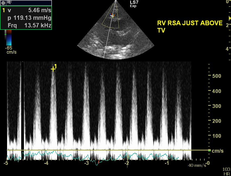Click the gray circle icon above measurement box
This screenshot has width=231, height=176.
(3, 2)
